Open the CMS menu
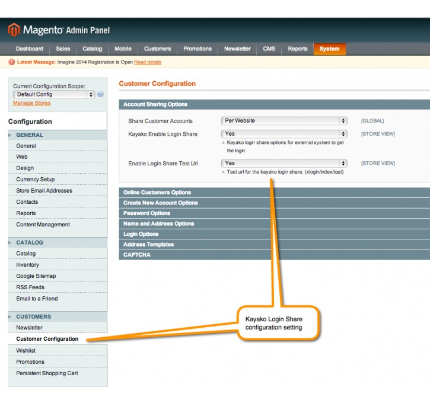Viewport: 430px width, 403px height. click(x=269, y=49)
